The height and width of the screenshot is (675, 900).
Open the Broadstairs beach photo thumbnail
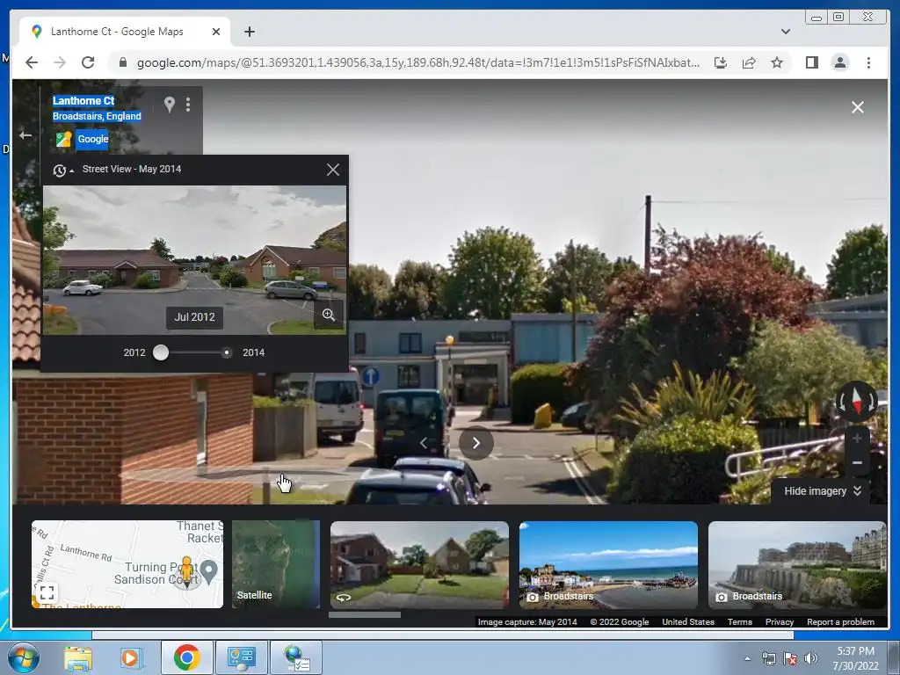[x=608, y=564]
